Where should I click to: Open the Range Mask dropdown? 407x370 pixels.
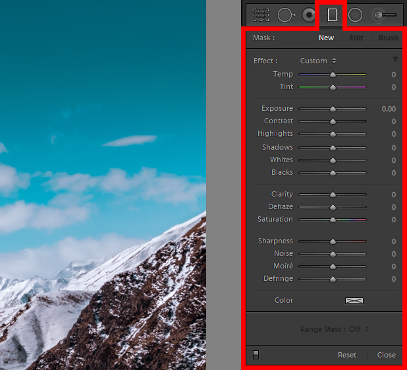point(335,329)
